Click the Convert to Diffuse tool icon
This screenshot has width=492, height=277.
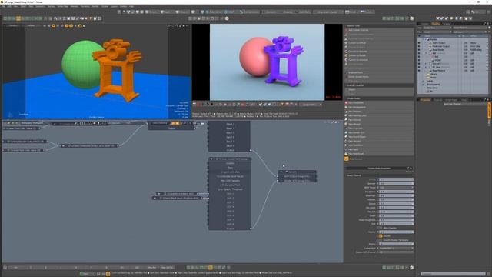(x=347, y=43)
